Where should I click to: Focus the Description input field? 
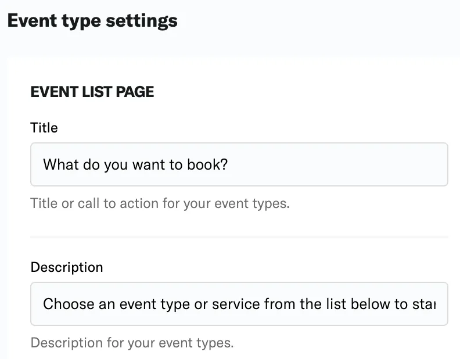pyautogui.click(x=239, y=304)
